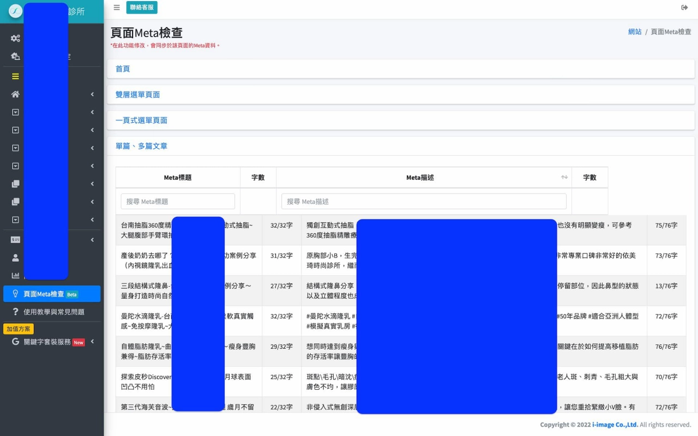Select the 75/76字 description count cell
This screenshot has width=698, height=436.
[666, 230]
